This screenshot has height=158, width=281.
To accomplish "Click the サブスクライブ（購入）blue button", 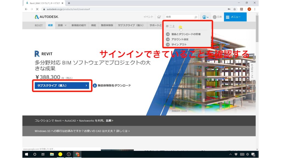I will (x=62, y=85).
